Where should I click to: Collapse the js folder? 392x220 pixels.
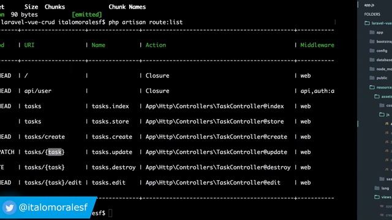click(385, 115)
